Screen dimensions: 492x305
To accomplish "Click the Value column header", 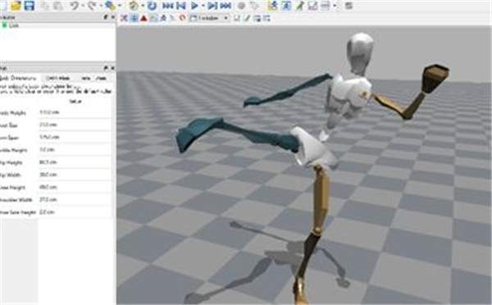I will [75, 102].
